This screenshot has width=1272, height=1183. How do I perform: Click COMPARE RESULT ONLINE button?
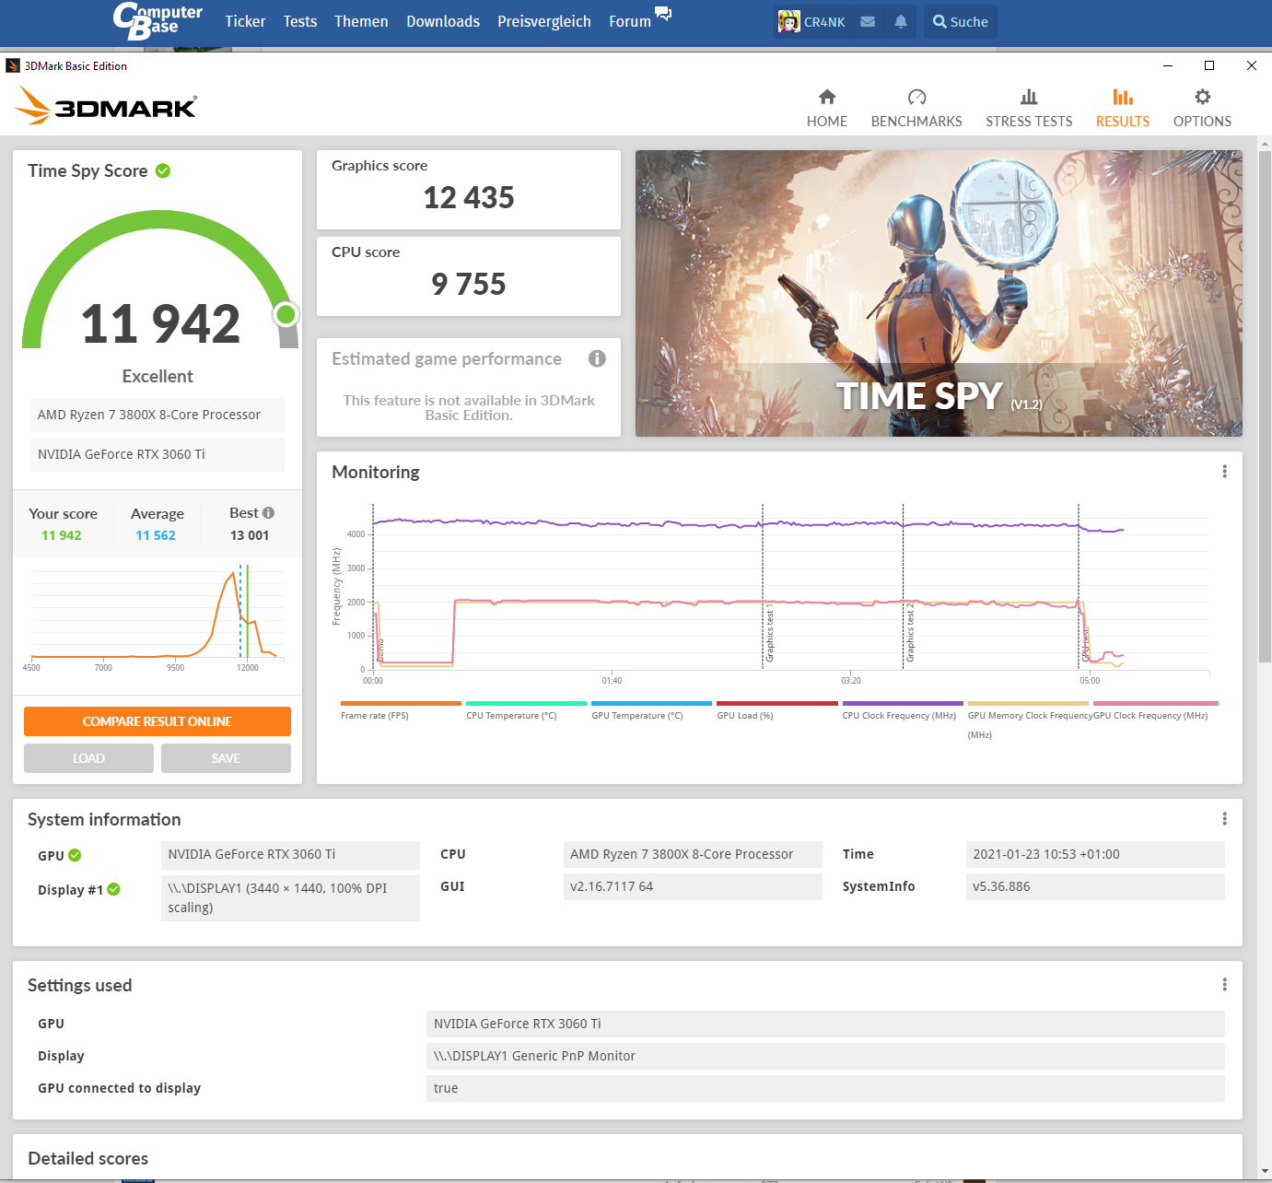coord(158,721)
